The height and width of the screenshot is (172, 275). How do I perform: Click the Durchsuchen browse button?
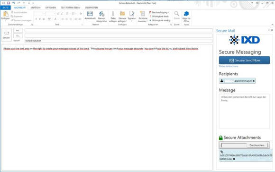tap(257, 145)
